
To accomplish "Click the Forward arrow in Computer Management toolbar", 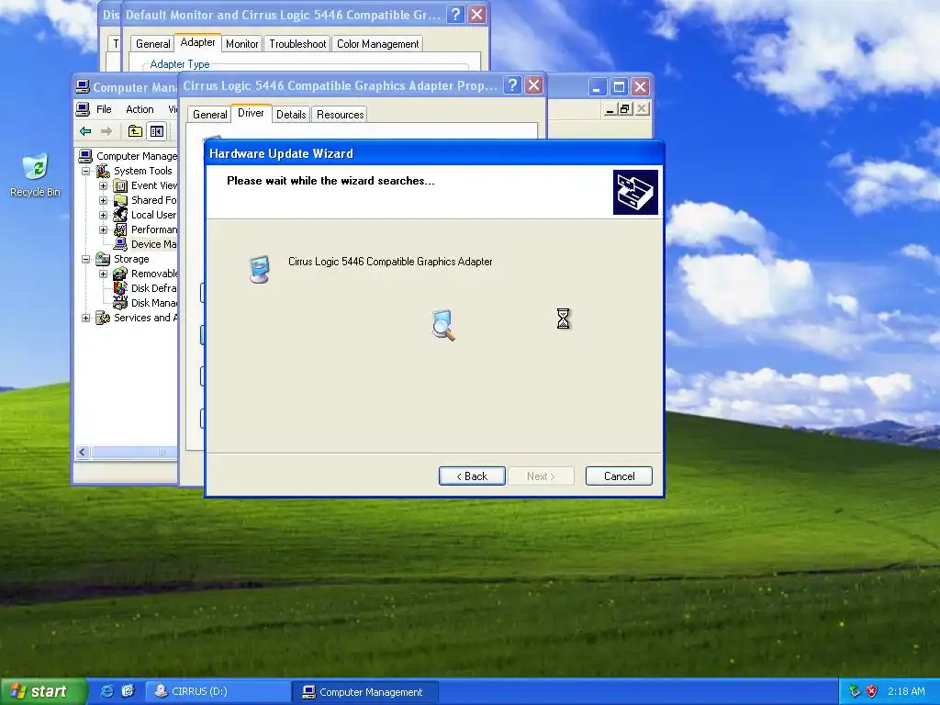I will [106, 131].
